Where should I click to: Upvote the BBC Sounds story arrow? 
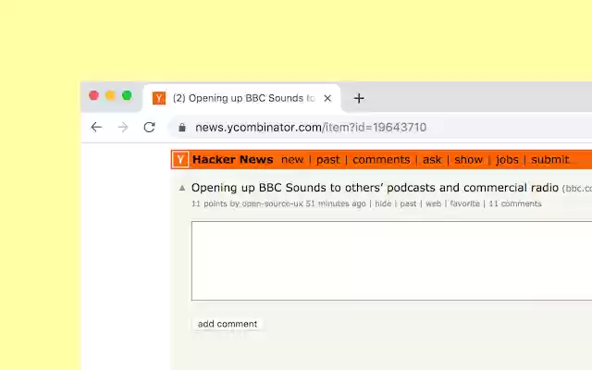coord(182,188)
